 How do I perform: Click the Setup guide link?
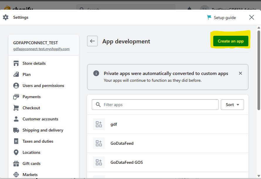point(225,18)
